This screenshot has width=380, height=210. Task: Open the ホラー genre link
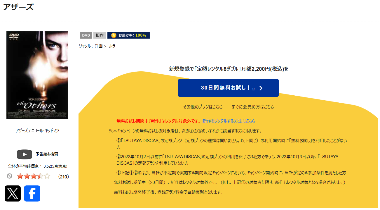pyautogui.click(x=113, y=46)
